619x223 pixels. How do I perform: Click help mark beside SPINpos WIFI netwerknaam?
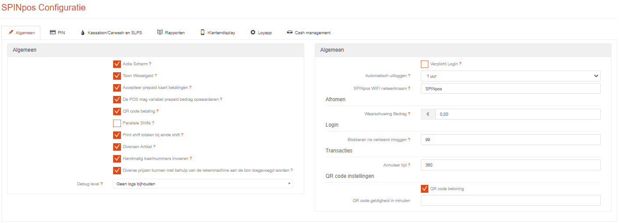pyautogui.click(x=409, y=88)
